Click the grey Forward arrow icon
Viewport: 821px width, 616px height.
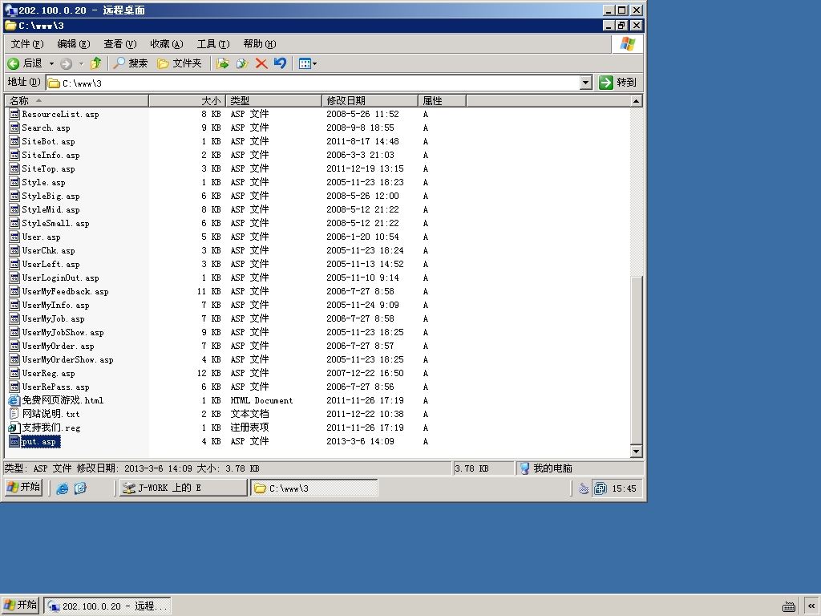(66, 63)
